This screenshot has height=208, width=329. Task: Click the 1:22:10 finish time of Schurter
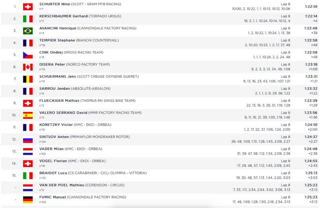pyautogui.click(x=311, y=7)
